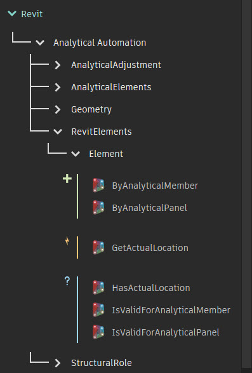This screenshot has width=252, height=373.
Task: Place the IsValidForAnalyticalPanel node text
Action: pyautogui.click(x=166, y=332)
